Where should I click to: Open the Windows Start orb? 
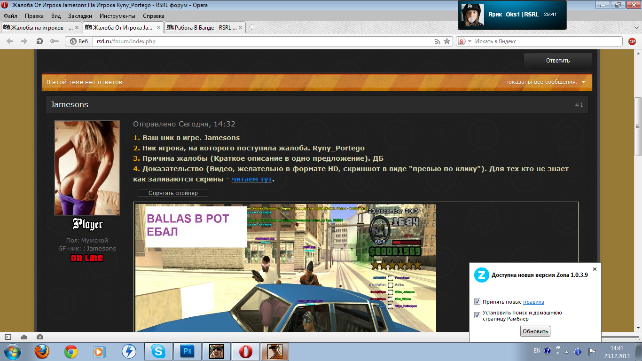12,351
